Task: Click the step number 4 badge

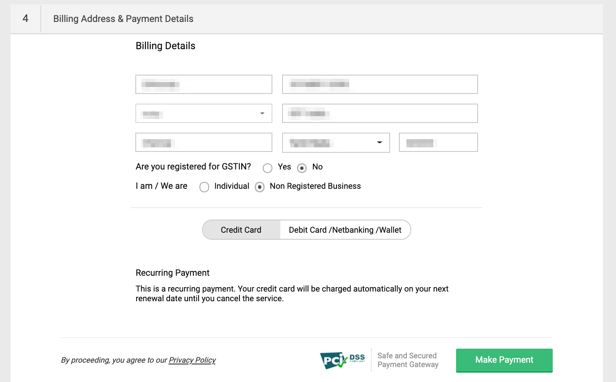Action: pos(25,19)
